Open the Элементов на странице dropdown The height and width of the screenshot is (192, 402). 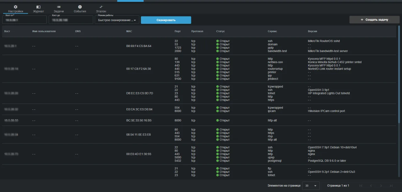click(x=311, y=186)
